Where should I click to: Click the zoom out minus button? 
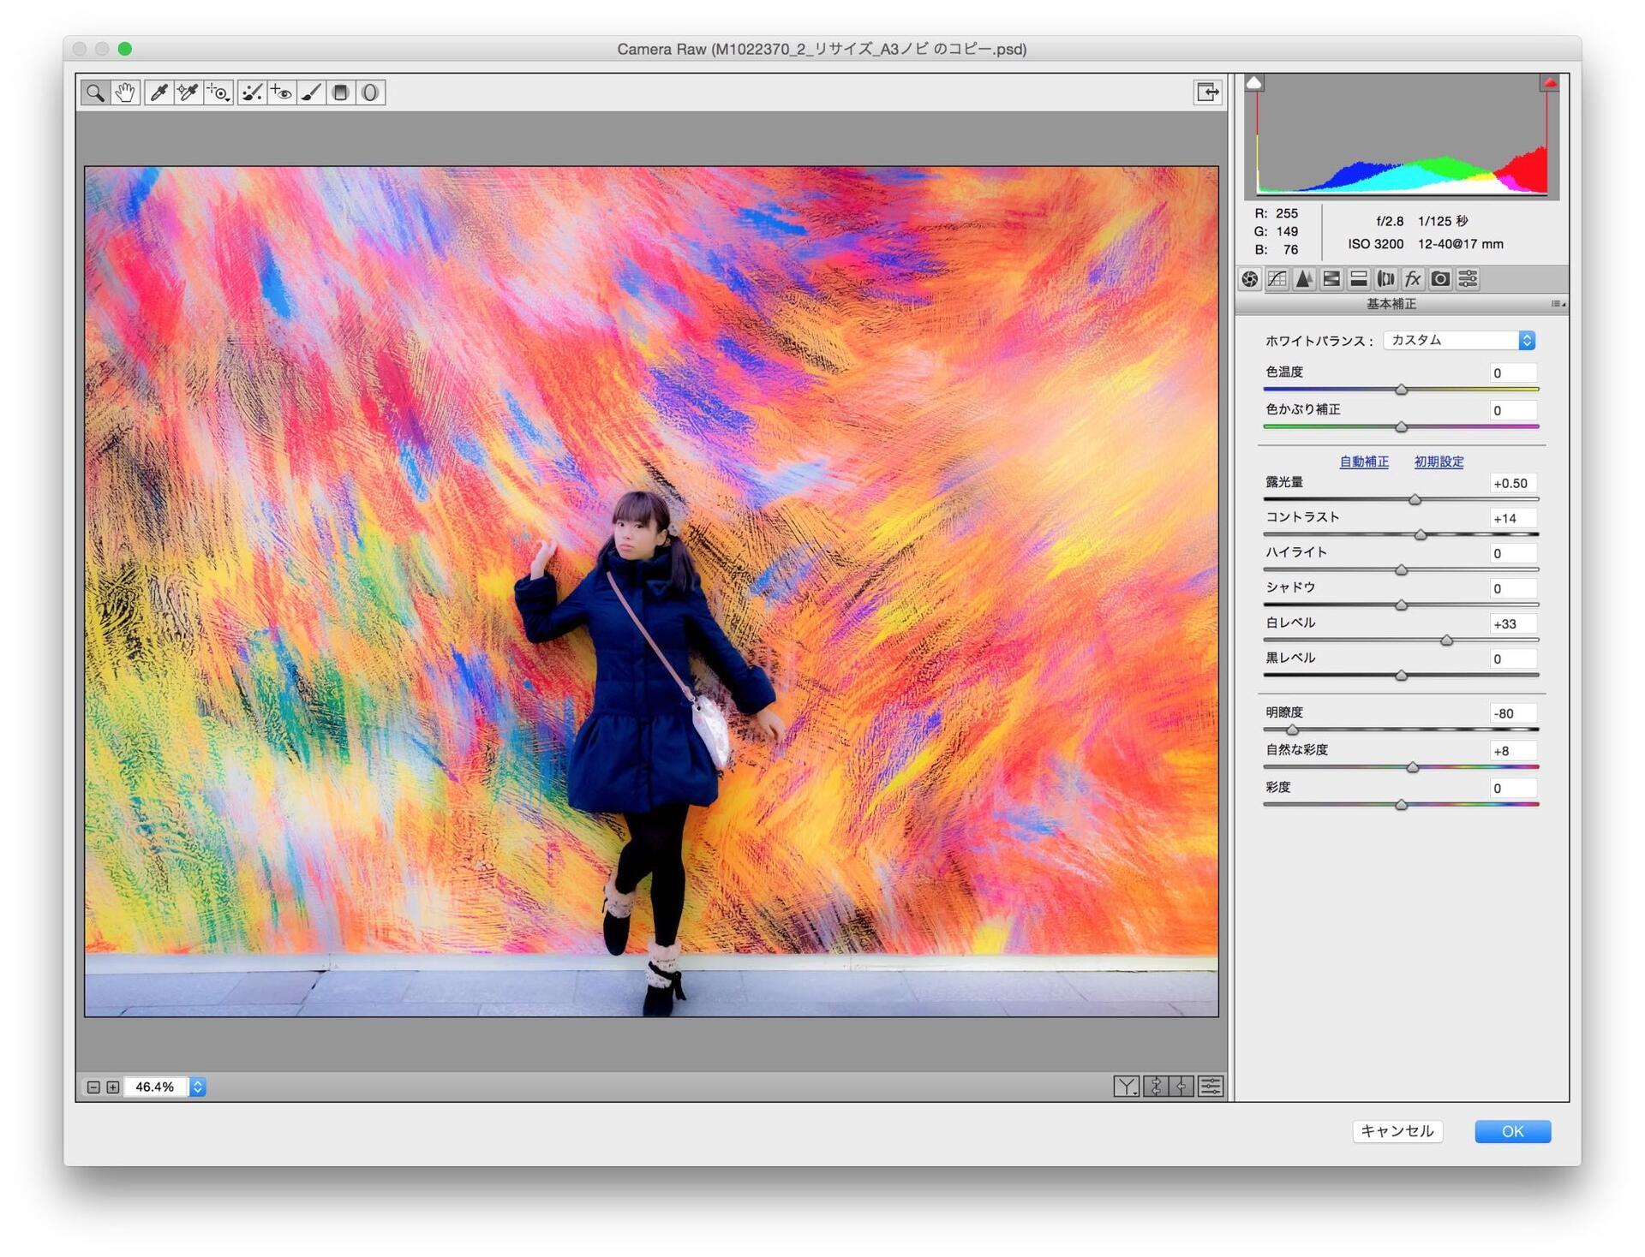[x=93, y=1087]
